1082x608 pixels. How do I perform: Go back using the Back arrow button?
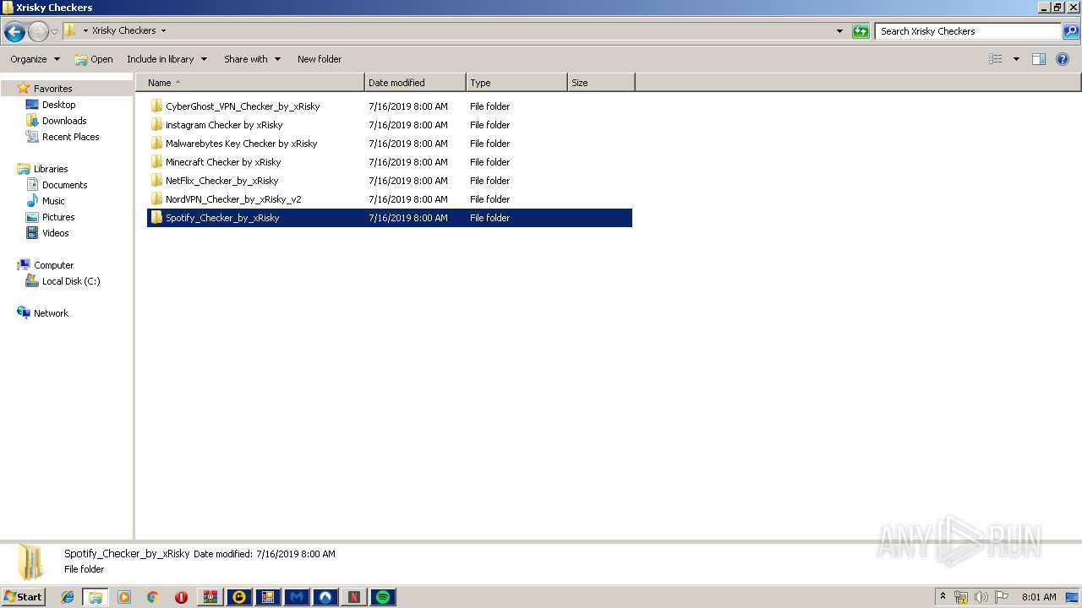pos(14,32)
